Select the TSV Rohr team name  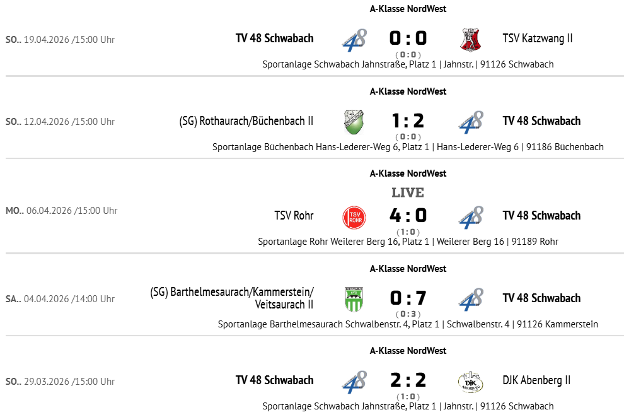[294, 216]
